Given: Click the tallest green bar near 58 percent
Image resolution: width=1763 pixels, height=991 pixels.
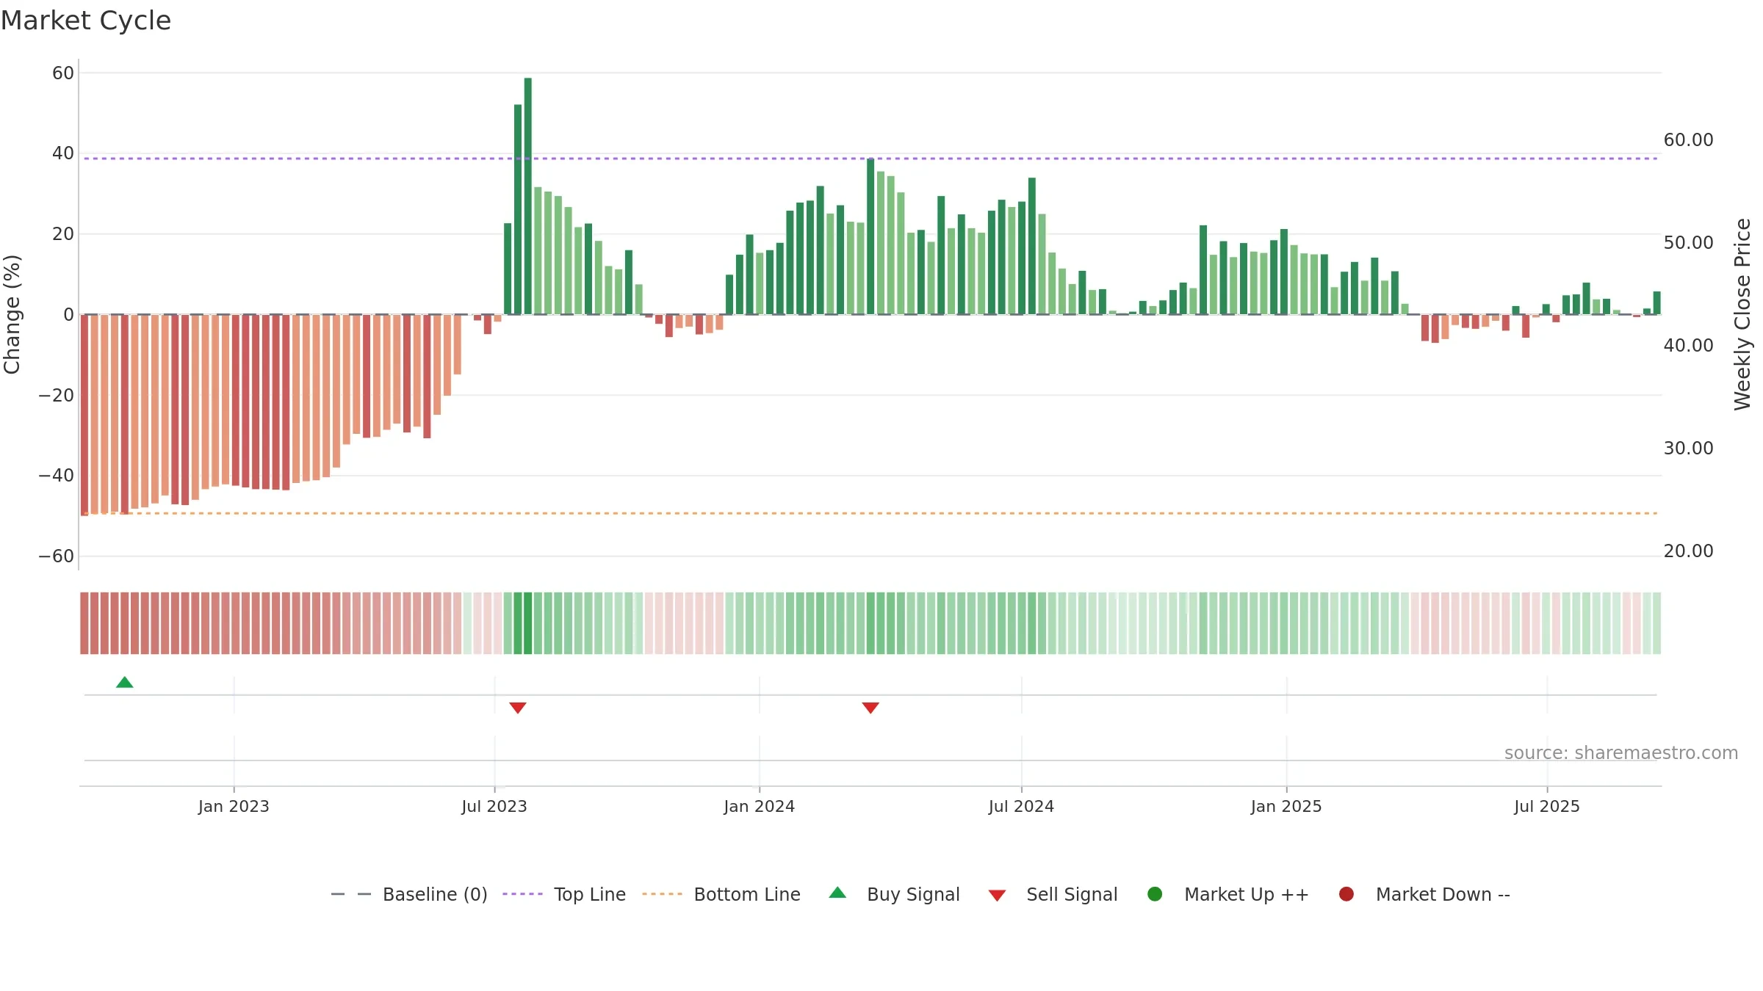Looking at the screenshot, I should click(528, 196).
